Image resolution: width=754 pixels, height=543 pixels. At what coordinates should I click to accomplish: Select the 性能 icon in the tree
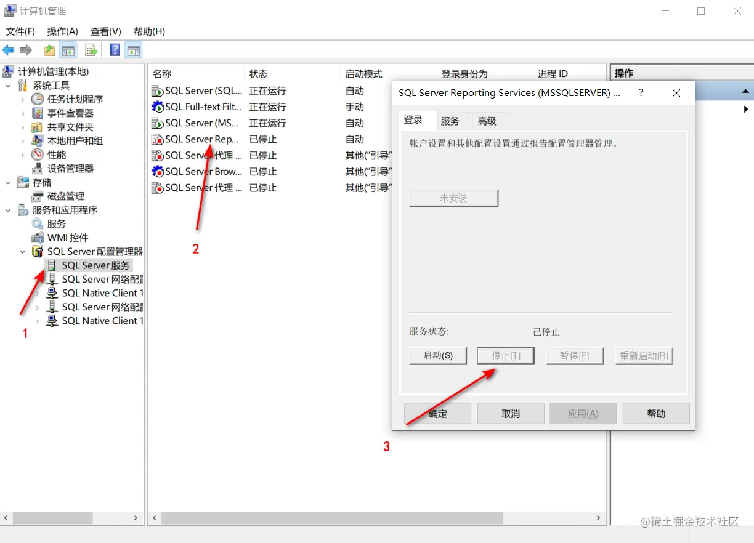(x=38, y=155)
